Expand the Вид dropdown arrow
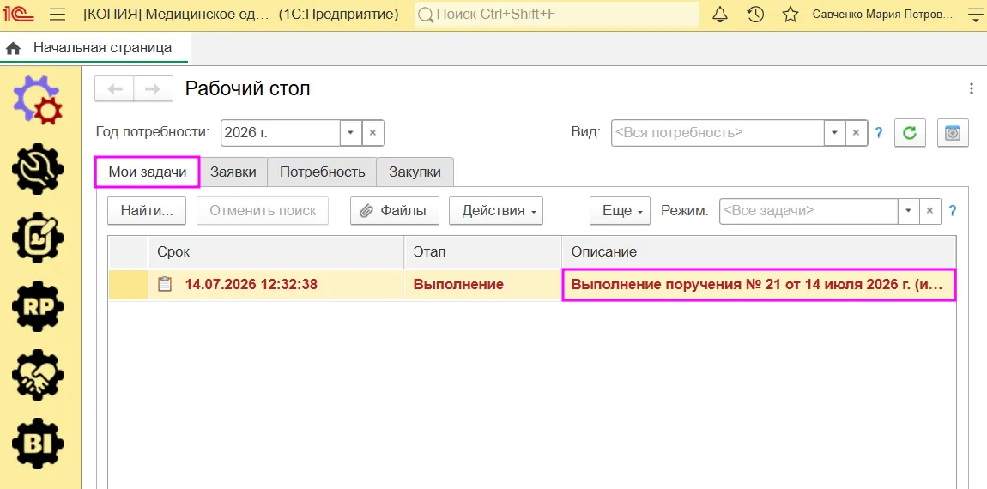The image size is (987, 489). (x=835, y=133)
